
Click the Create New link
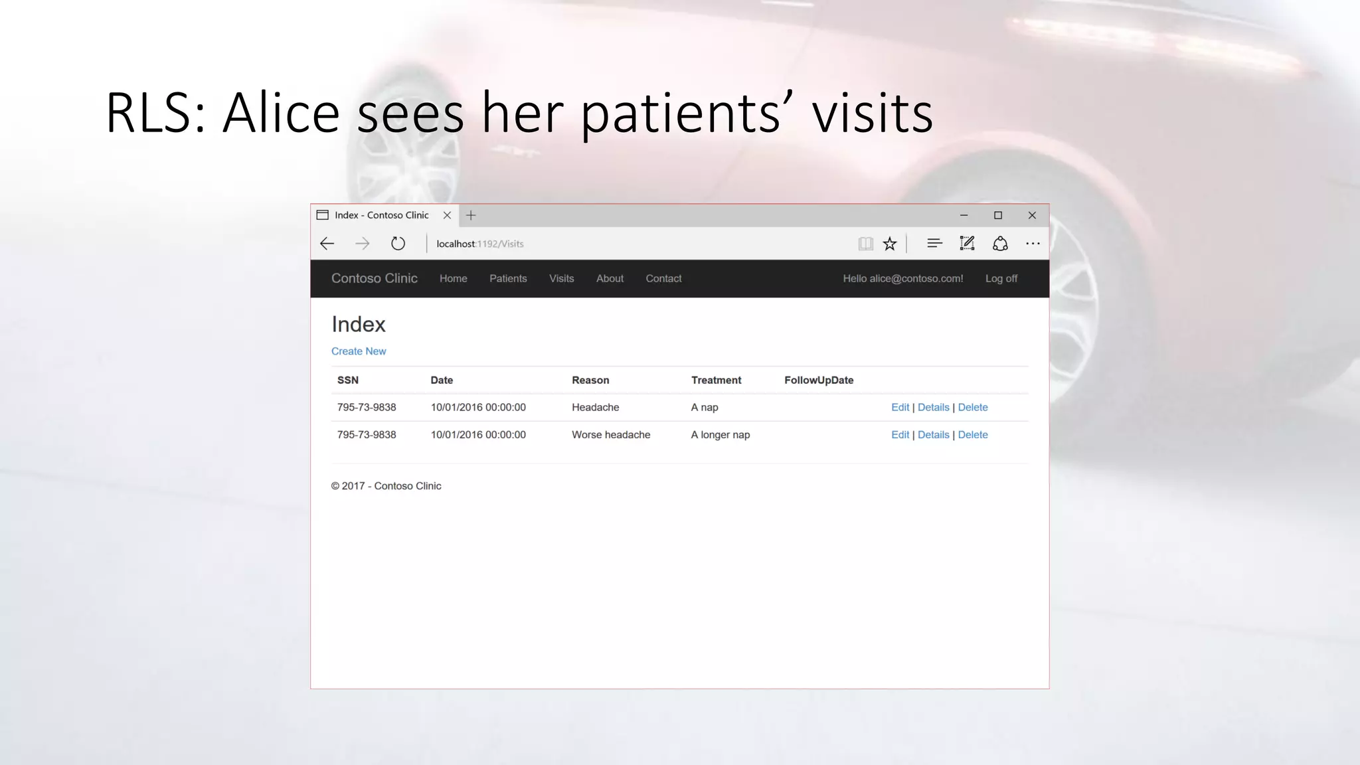(359, 351)
